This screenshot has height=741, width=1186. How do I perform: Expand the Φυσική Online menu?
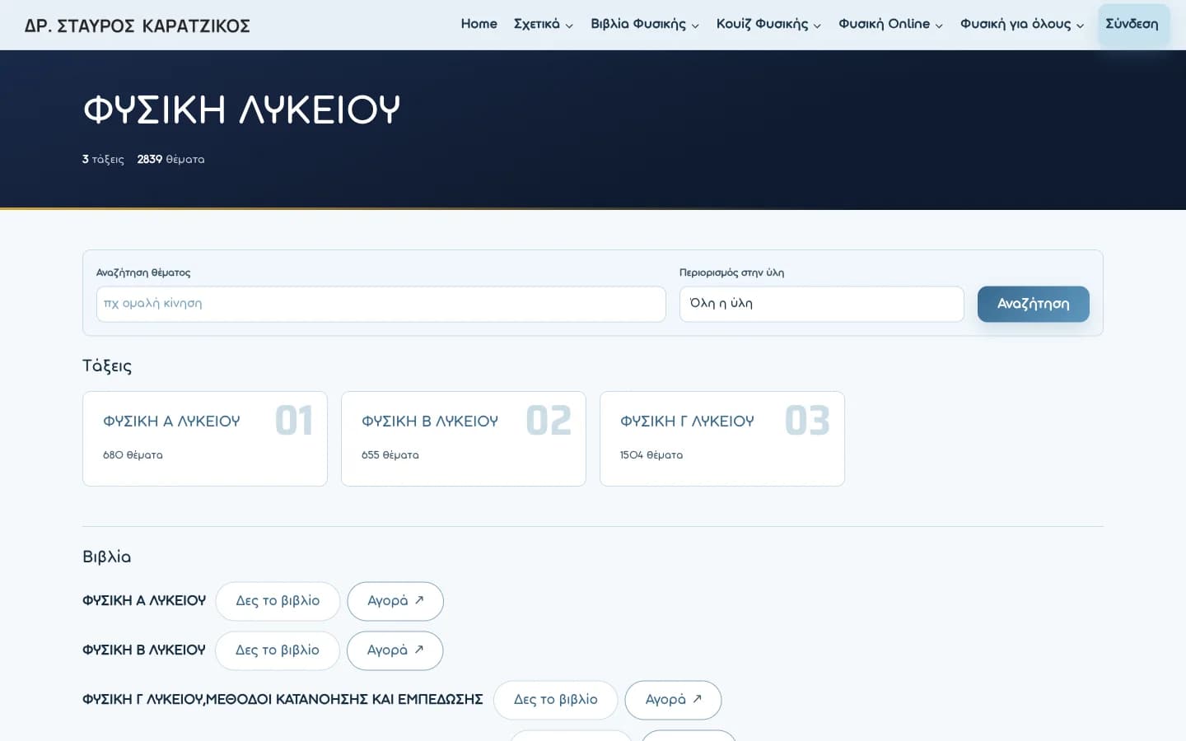pyautogui.click(x=890, y=24)
